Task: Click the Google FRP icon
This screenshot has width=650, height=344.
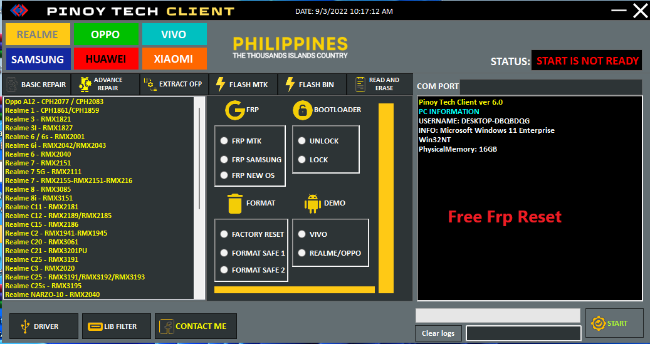Action: tap(234, 110)
